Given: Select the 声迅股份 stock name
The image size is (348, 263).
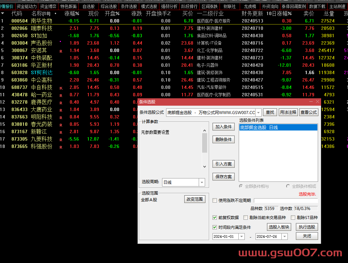Looking at the screenshot, I should coord(41,43).
